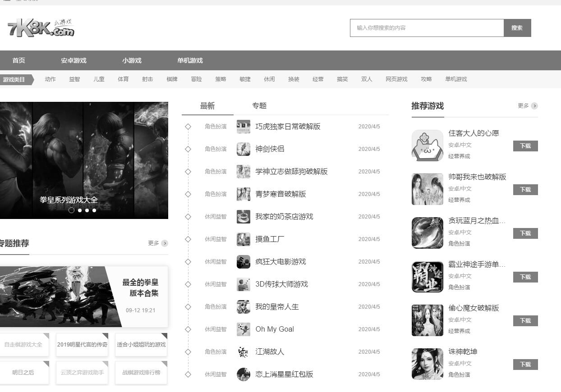561x392 pixels.
Task: Open the 云顶之弈游戏助手 topic tag
Action: coord(82,373)
